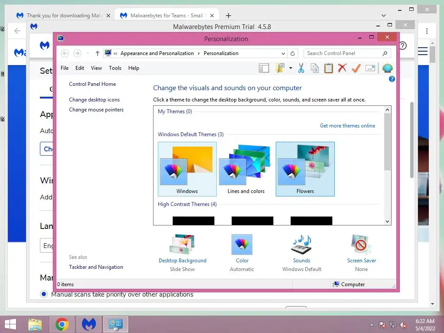444x333 pixels.
Task: Click the Action Center flag icon
Action: point(382,325)
